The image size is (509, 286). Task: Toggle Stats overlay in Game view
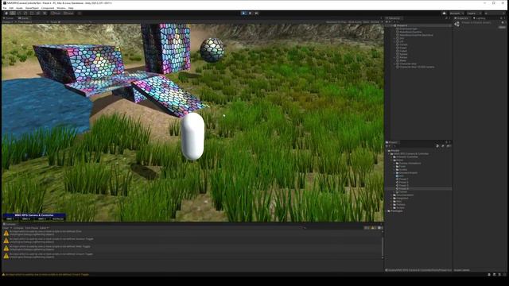click(x=366, y=22)
